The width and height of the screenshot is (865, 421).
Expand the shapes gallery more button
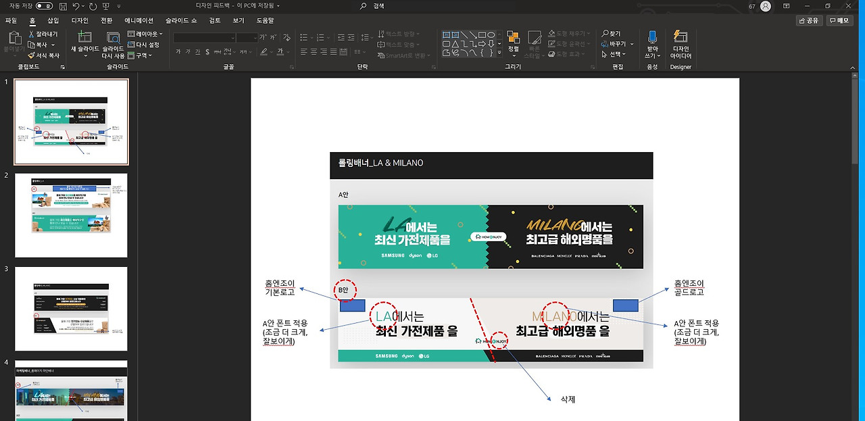pos(499,52)
